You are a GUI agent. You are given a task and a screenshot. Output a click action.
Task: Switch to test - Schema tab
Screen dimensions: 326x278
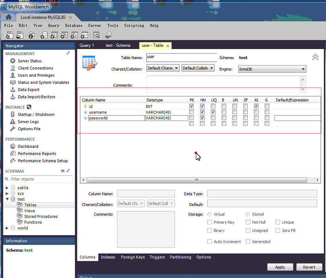pos(118,45)
